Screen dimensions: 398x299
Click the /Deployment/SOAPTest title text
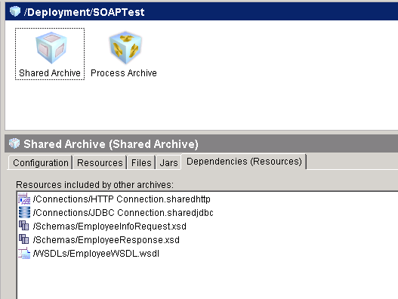pos(84,12)
